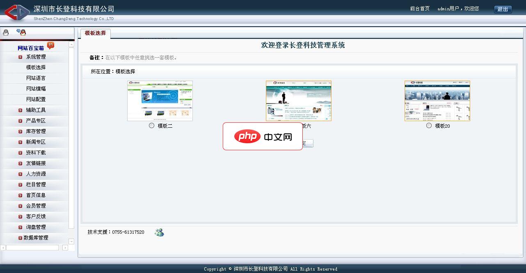The width and height of the screenshot is (526, 273).
Task: Click the sidebar horizontal scrollbar left arrow
Action: 3,248
